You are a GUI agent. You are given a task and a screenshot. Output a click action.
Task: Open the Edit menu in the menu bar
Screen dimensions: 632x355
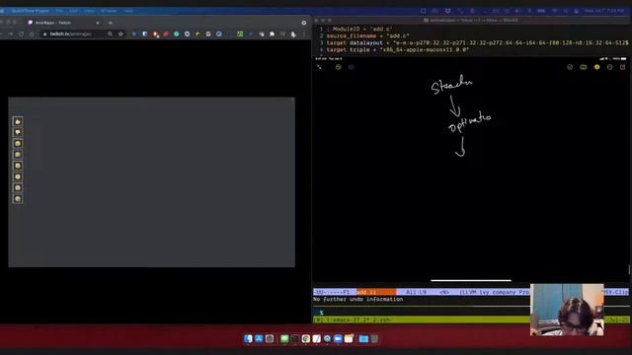pyautogui.click(x=73, y=11)
